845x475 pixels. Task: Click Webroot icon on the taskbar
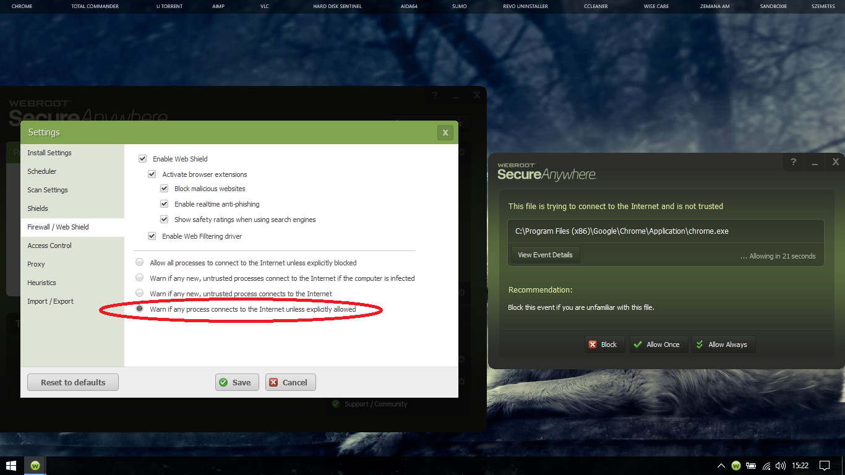(35, 465)
